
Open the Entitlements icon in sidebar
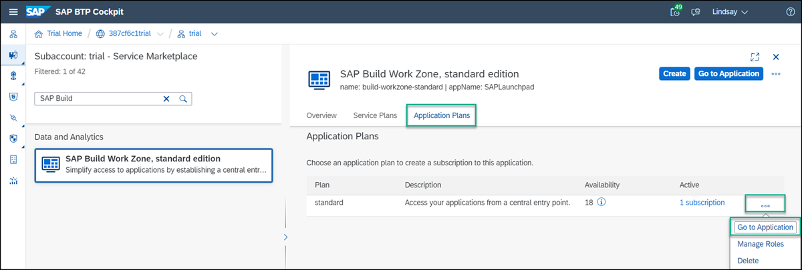coord(13,159)
